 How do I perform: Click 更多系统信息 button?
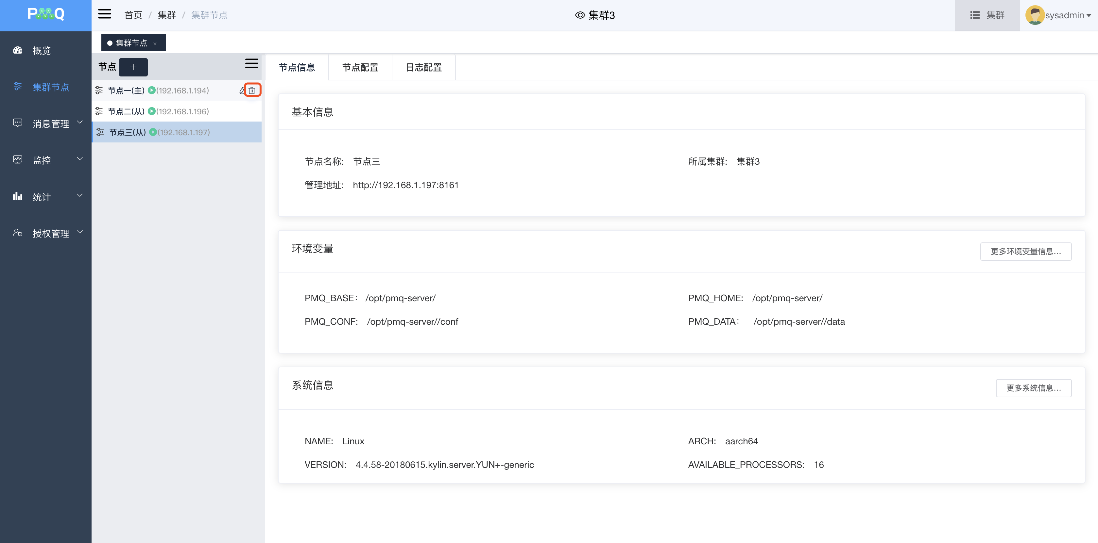pyautogui.click(x=1033, y=388)
